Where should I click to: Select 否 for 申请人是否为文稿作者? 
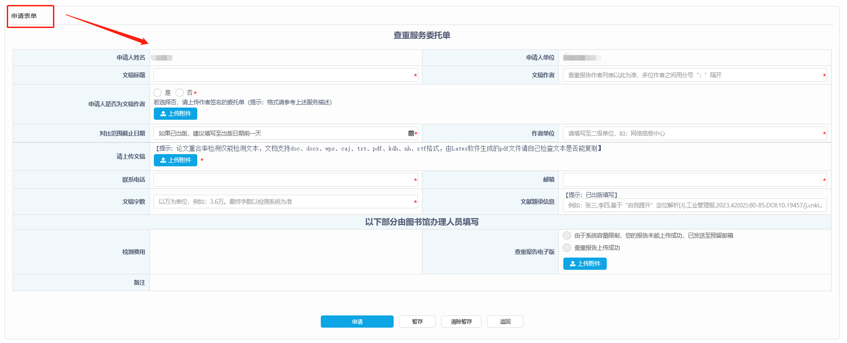(x=180, y=93)
